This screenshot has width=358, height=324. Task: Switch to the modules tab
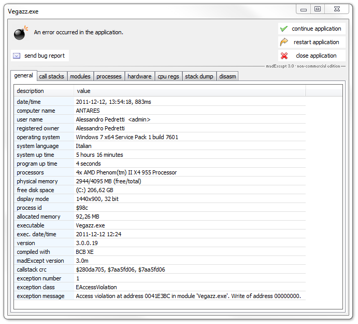[x=80, y=76]
